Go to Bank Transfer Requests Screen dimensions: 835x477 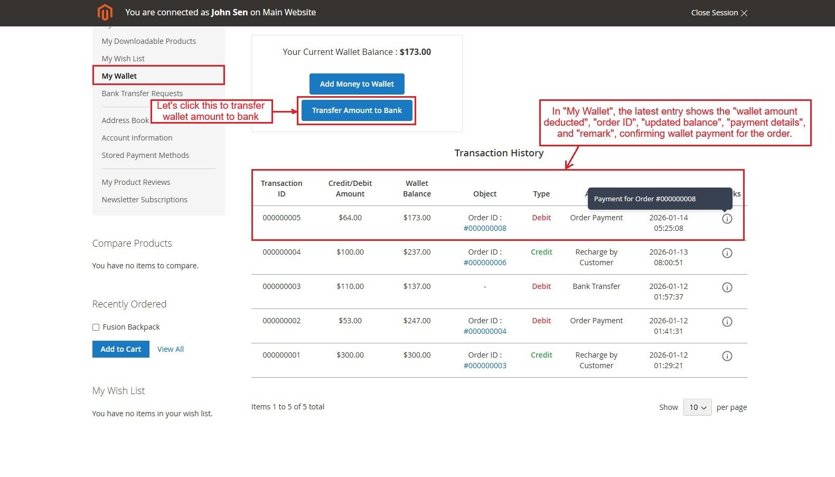coord(142,93)
